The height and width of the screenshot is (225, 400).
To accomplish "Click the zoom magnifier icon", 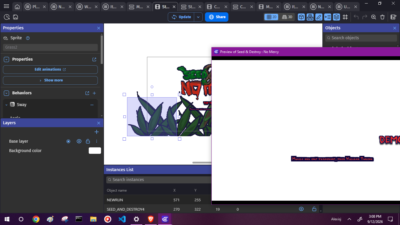I will (374, 17).
